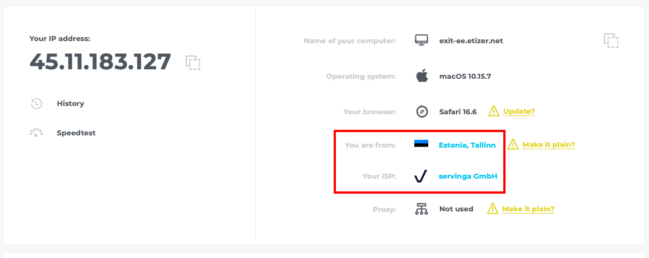Screen dimensions: 649x258
Task: Open the Estonia, Tallinn location link
Action: click(x=467, y=145)
